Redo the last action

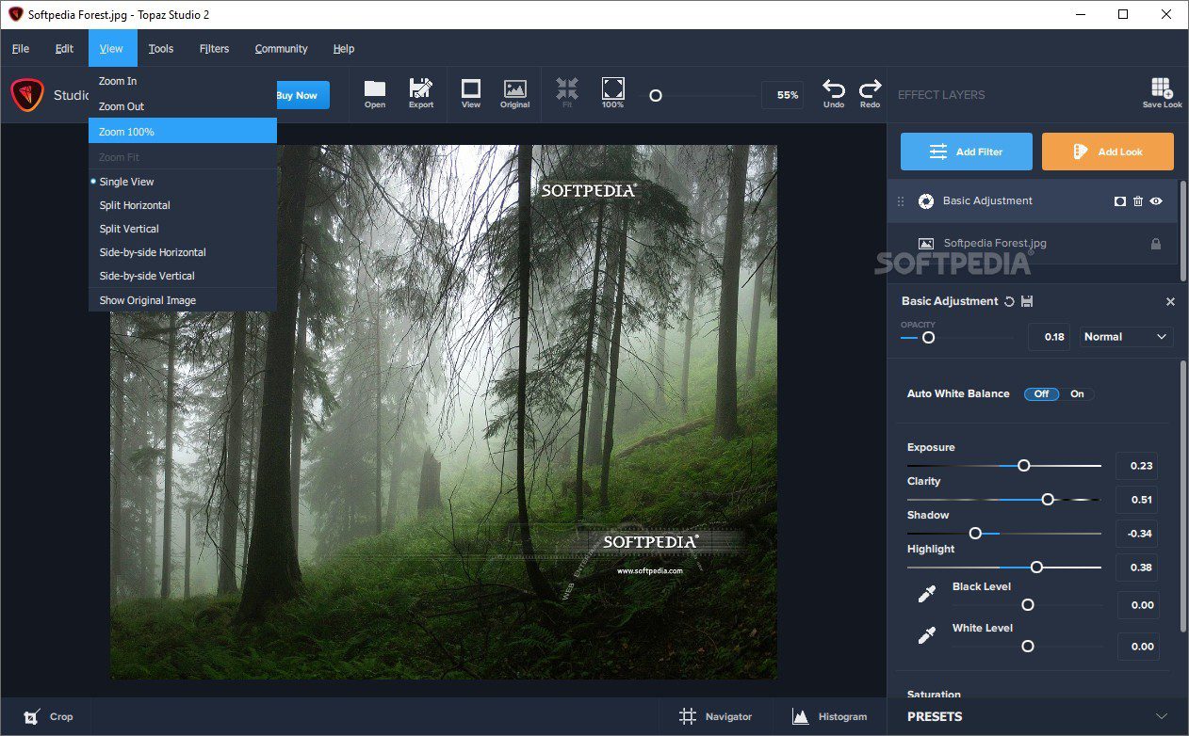click(871, 93)
